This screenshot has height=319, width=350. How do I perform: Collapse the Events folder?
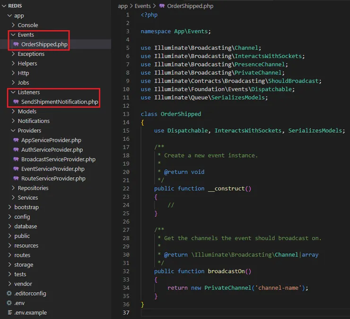tap(13, 35)
